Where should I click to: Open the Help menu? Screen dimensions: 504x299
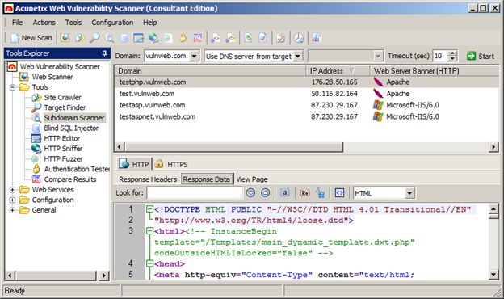pyautogui.click(x=150, y=23)
